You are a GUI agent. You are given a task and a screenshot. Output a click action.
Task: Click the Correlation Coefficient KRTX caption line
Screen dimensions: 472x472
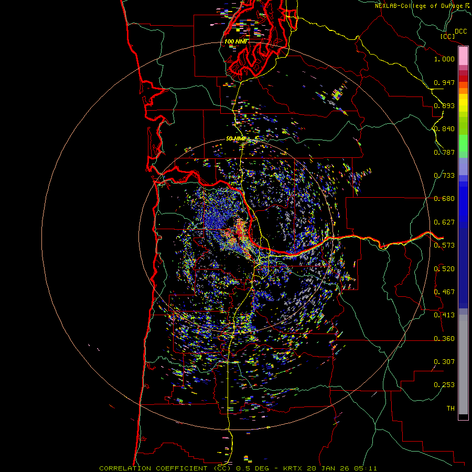pyautogui.click(x=238, y=468)
